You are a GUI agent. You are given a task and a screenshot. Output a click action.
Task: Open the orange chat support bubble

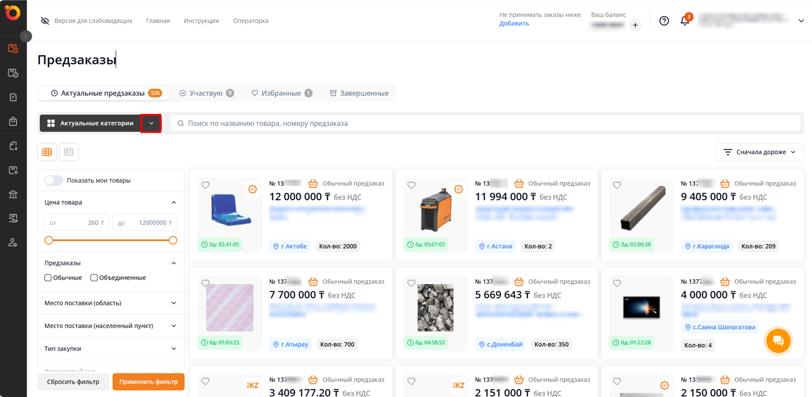click(778, 341)
